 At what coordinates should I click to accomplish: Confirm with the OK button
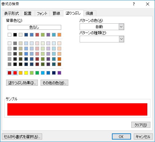click(121, 136)
